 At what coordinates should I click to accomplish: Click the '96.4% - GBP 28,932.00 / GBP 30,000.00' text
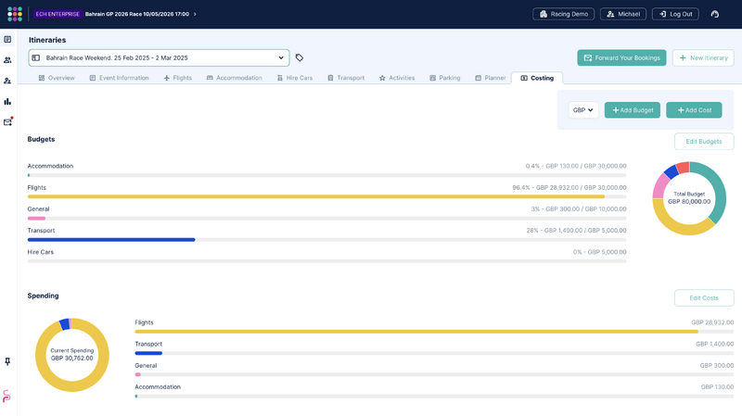(569, 188)
